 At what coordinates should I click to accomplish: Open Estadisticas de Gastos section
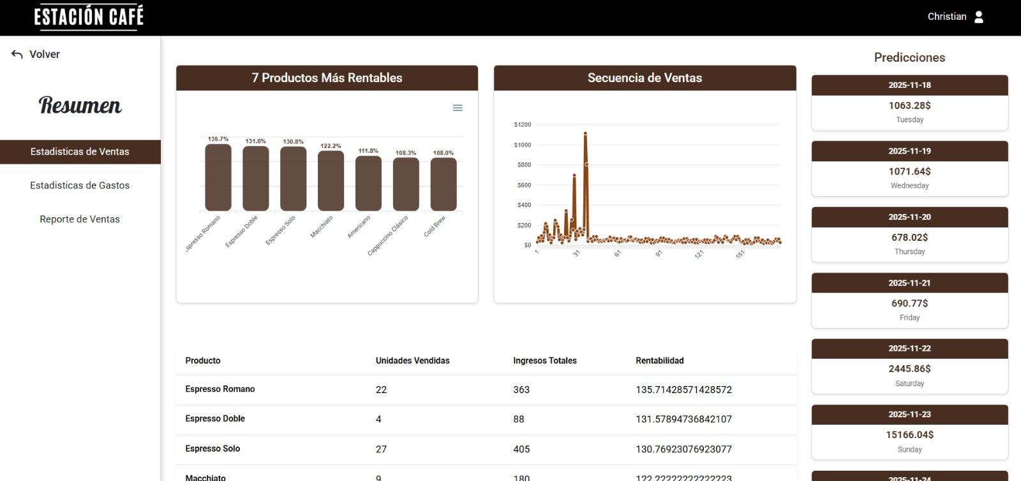[x=80, y=185]
